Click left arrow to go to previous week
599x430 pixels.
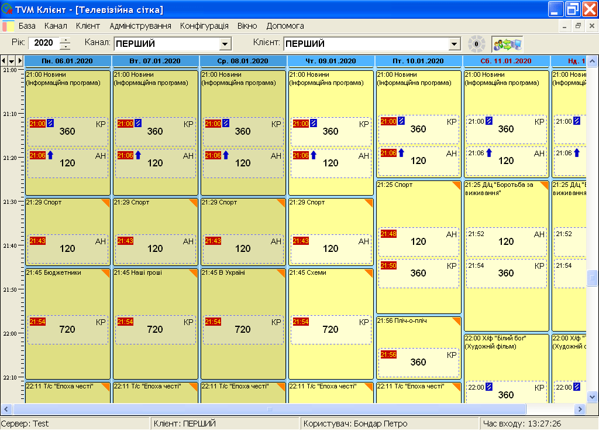click(x=4, y=61)
